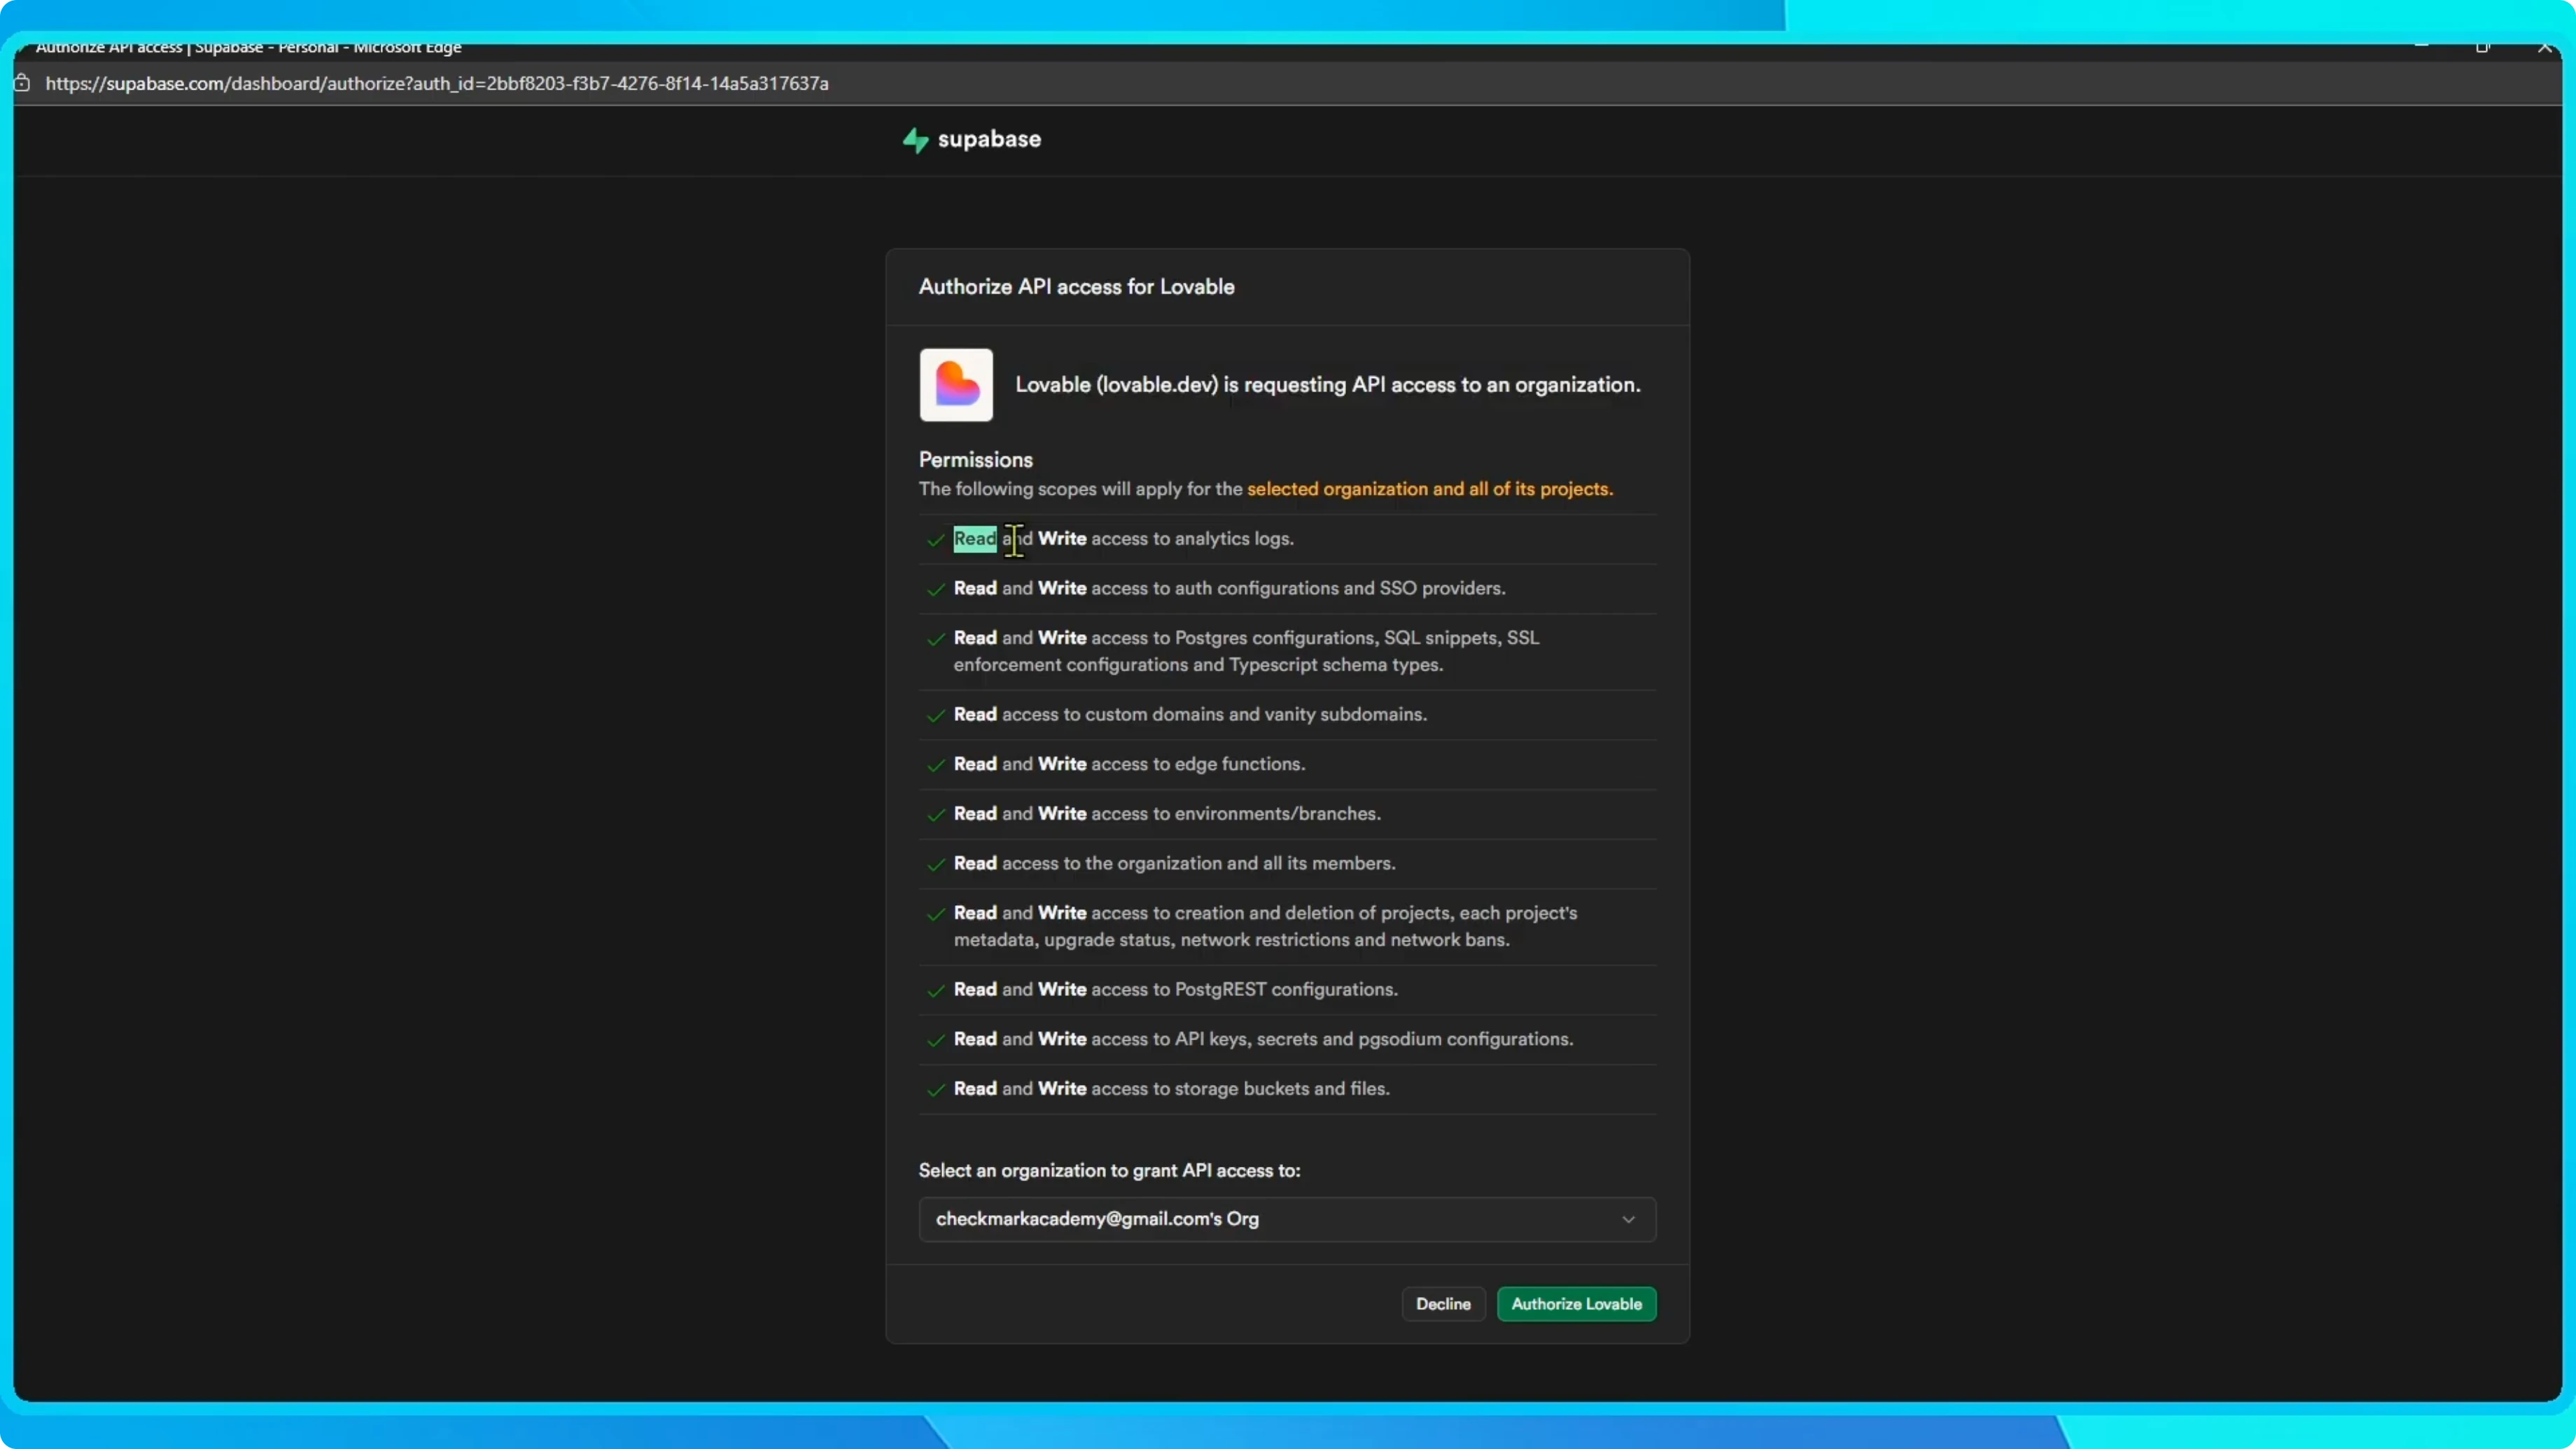Click the Lovable heart app icon

[956, 385]
